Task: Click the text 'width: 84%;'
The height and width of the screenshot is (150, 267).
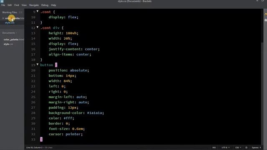Action: [x=60, y=81]
